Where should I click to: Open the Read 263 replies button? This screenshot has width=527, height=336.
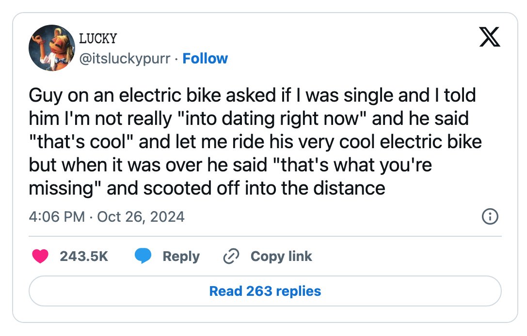265,291
